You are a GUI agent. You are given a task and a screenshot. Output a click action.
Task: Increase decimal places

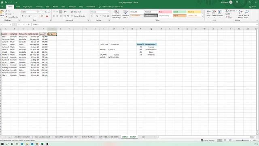tap(104, 16)
